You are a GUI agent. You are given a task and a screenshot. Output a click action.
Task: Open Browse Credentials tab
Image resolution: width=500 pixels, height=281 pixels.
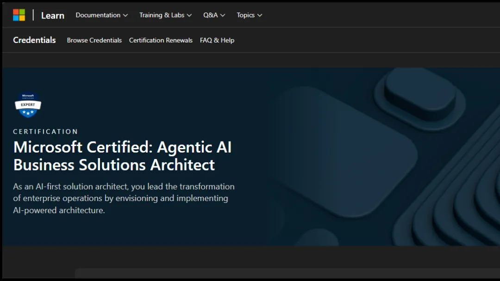(x=94, y=40)
